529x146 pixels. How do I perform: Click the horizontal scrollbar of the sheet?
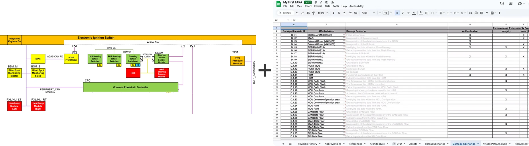[351, 139]
